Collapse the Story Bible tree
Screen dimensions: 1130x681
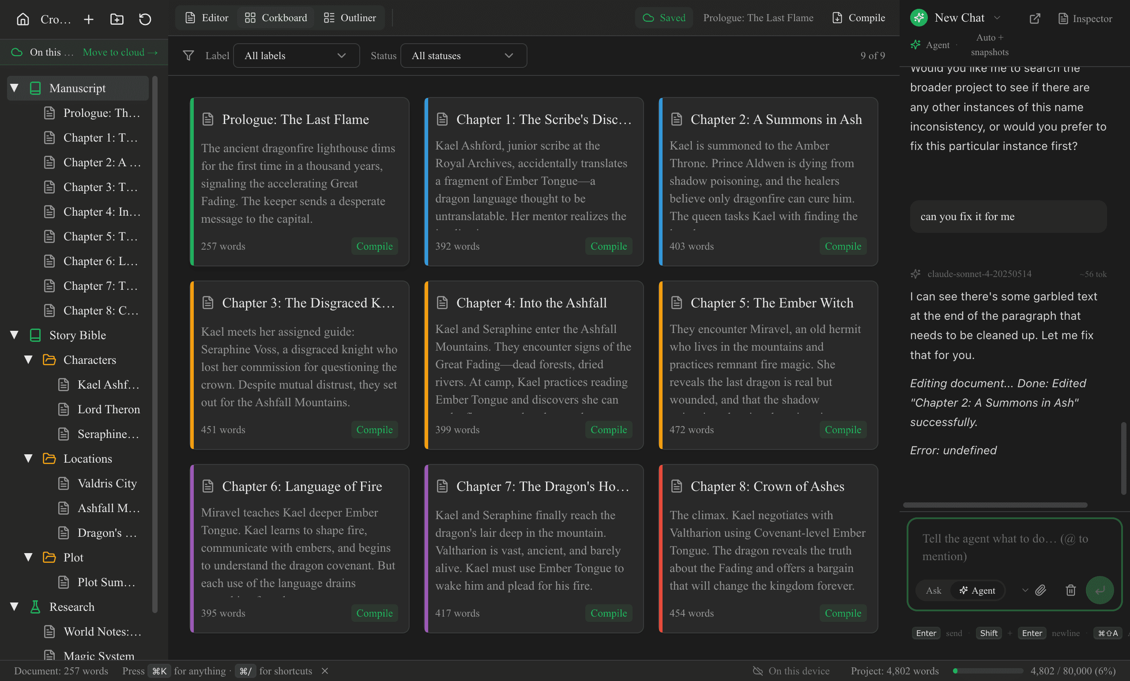(14, 335)
